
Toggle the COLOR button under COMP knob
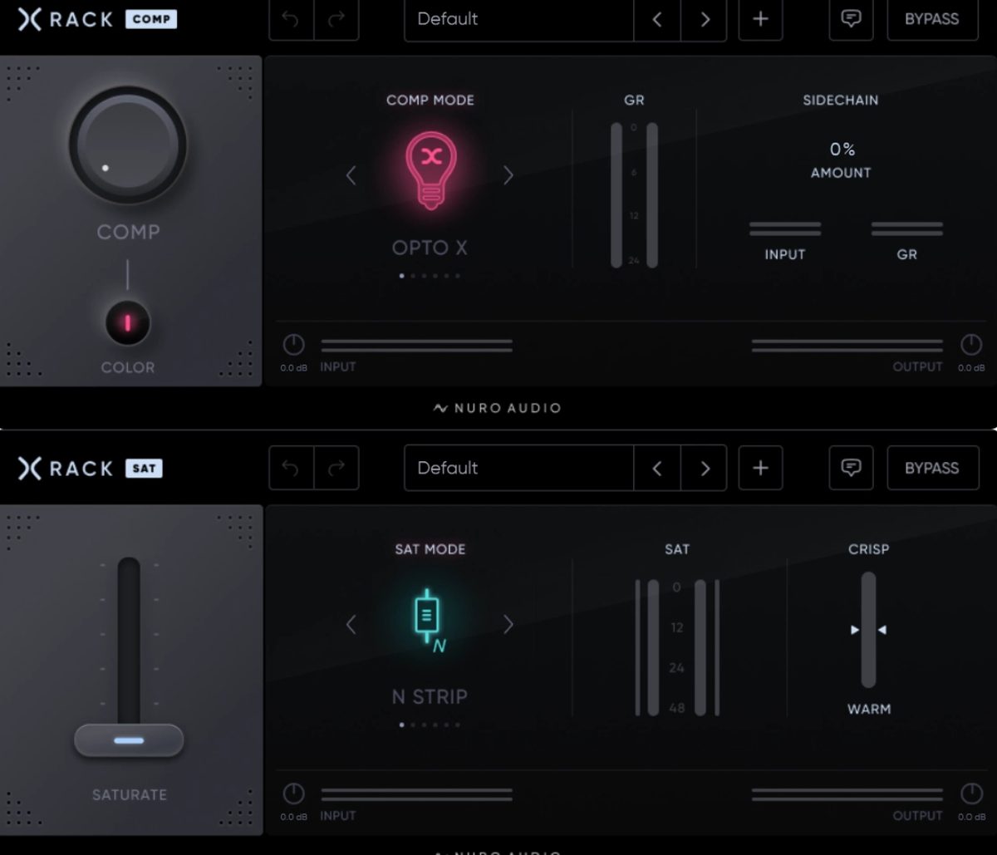point(128,323)
